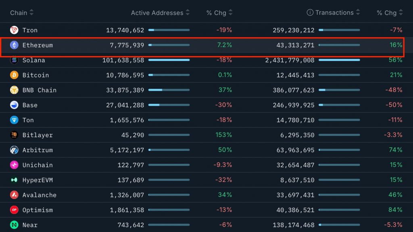Click the Arbitrum chain logo icon

(x=14, y=150)
